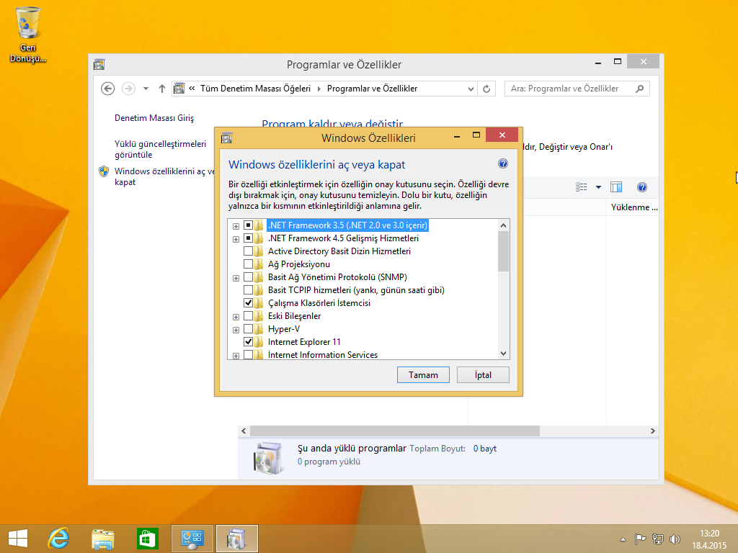Click the installed programs disc icon

coord(268,458)
